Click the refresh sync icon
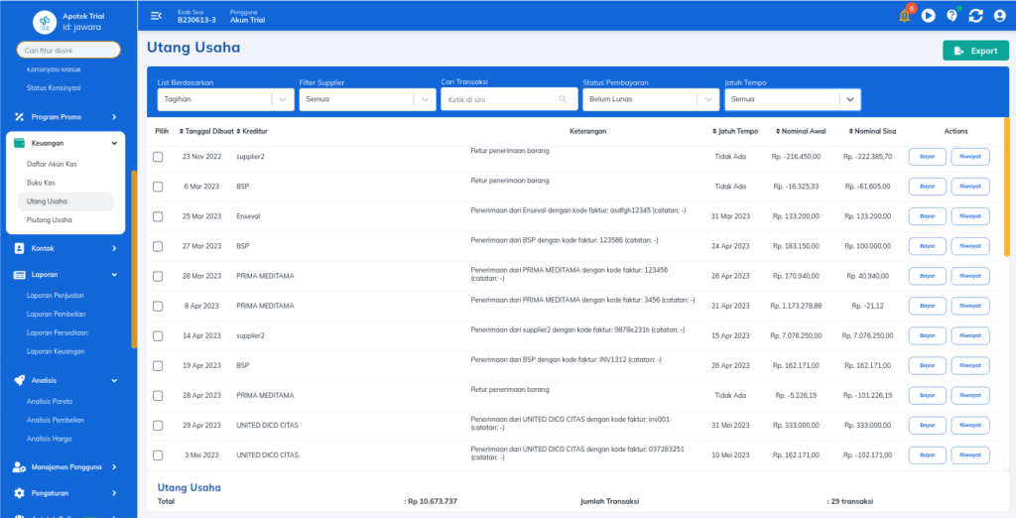The height and width of the screenshot is (518, 1016). [x=975, y=16]
